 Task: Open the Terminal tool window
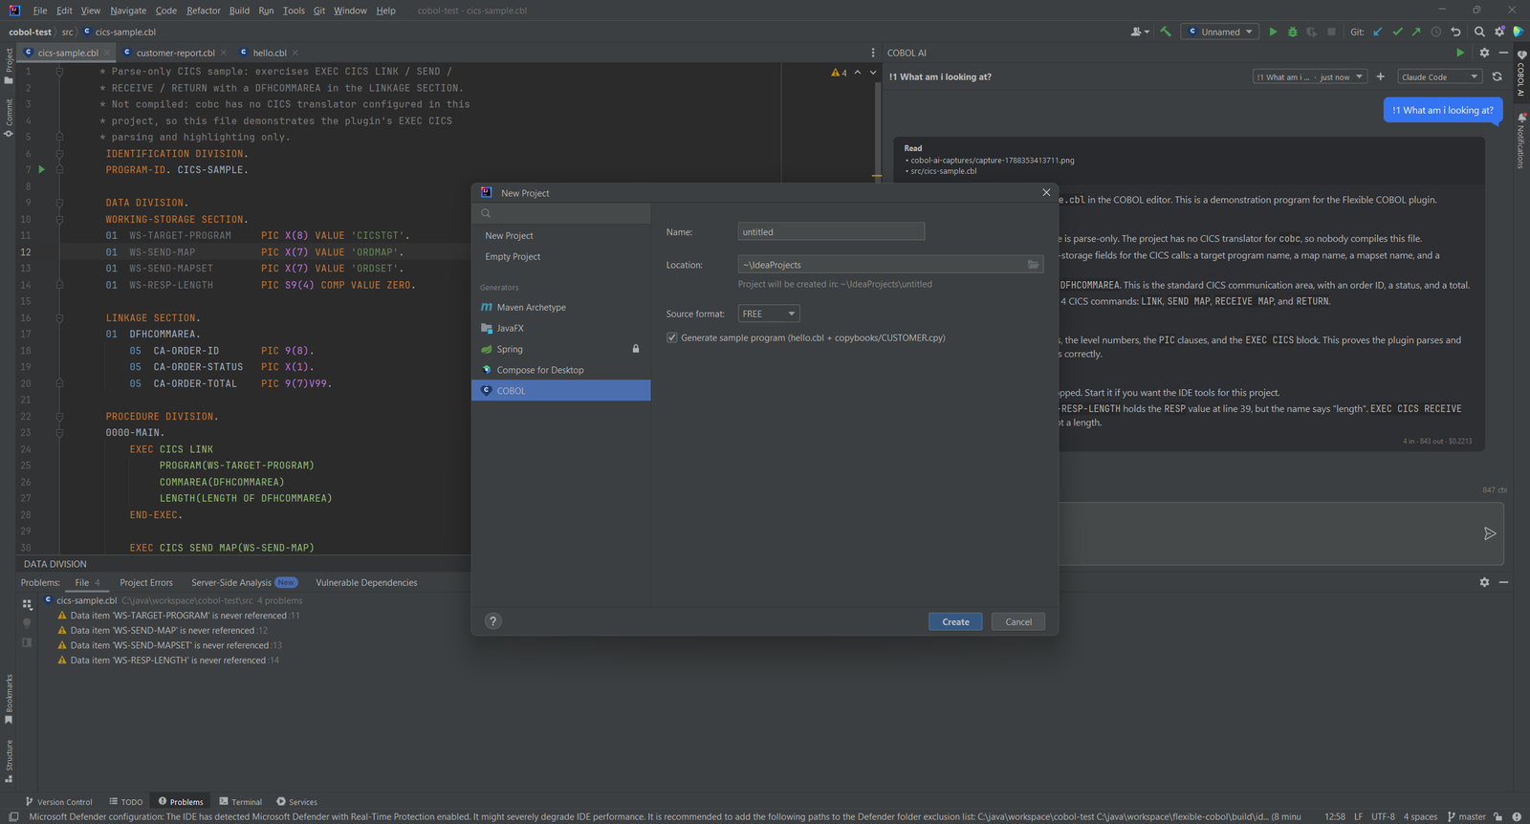tap(240, 802)
